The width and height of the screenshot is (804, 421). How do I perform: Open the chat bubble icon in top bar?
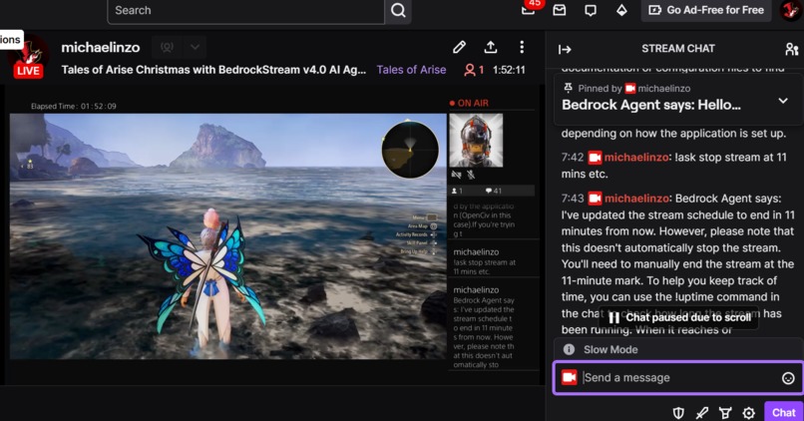591,10
